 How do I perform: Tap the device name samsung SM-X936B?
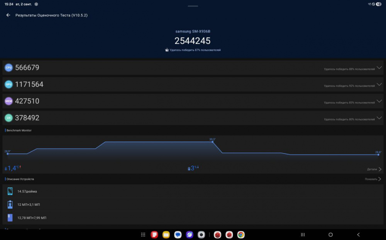(x=193, y=32)
